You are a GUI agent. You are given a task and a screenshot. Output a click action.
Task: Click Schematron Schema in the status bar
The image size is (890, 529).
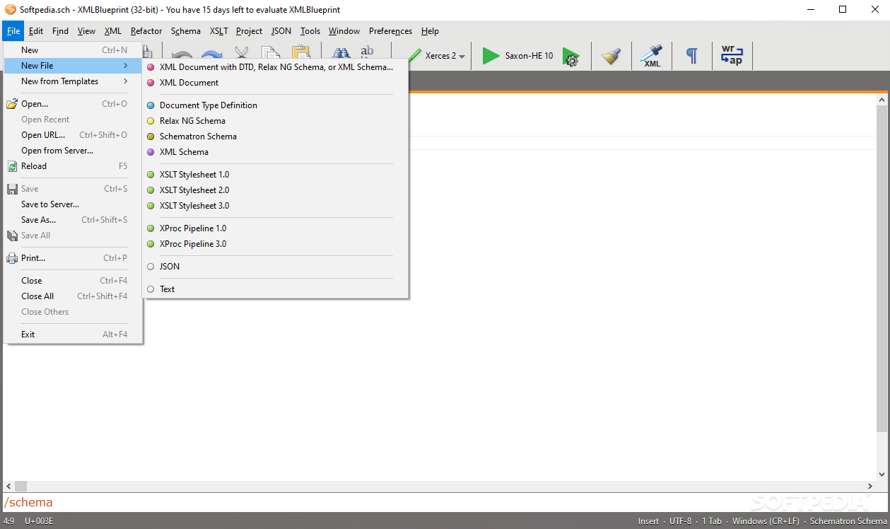click(x=848, y=521)
